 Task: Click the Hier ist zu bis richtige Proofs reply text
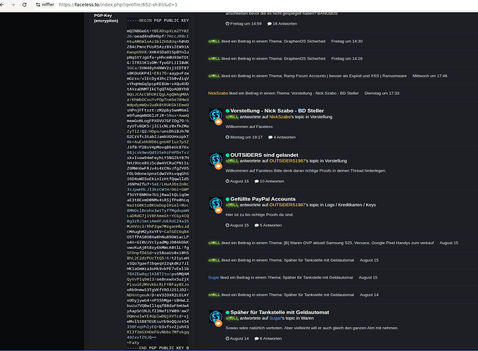pos(260,215)
